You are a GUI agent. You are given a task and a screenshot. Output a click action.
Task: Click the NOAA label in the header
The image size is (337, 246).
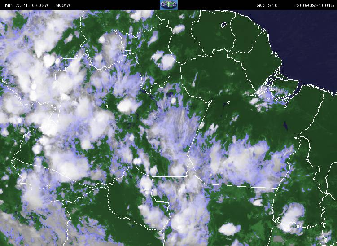(62, 5)
